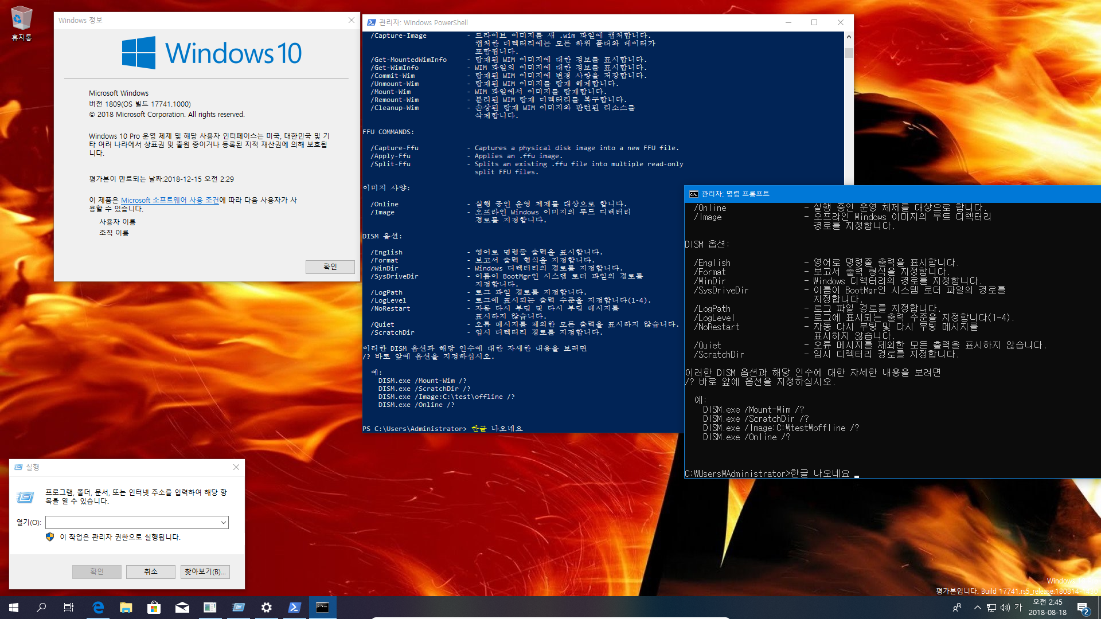This screenshot has width=1101, height=619.
Task: Click '/Get-MountedWimInfo' in PowerShell
Action: tap(408, 60)
